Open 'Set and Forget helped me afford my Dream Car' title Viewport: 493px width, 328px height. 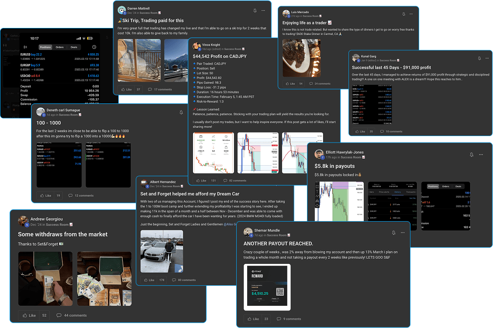[x=190, y=194]
